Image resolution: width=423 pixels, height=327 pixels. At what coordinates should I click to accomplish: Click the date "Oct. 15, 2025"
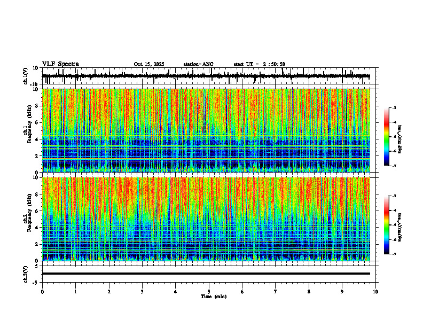(x=149, y=64)
